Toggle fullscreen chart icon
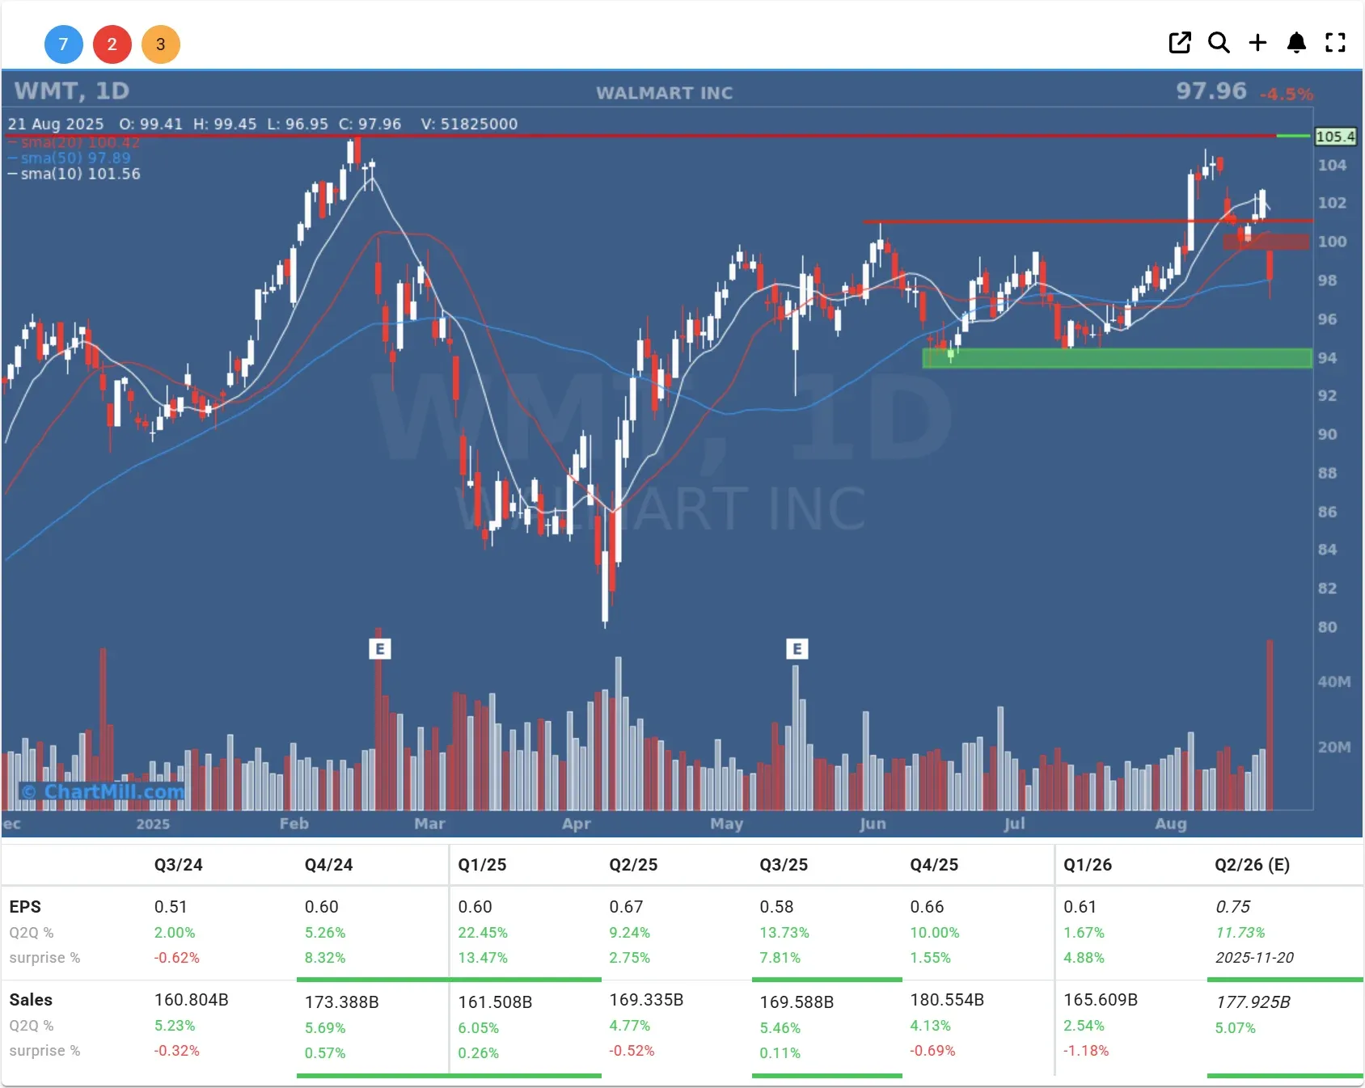Screen dimensions: 1365x1088 click(x=1335, y=43)
